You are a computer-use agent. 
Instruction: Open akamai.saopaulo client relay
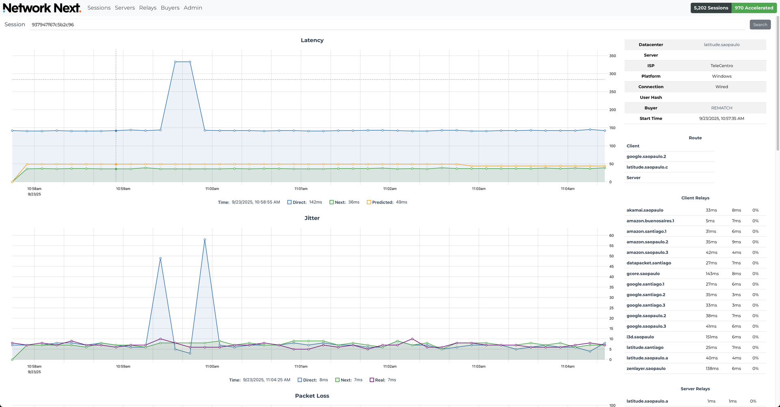tap(645, 210)
